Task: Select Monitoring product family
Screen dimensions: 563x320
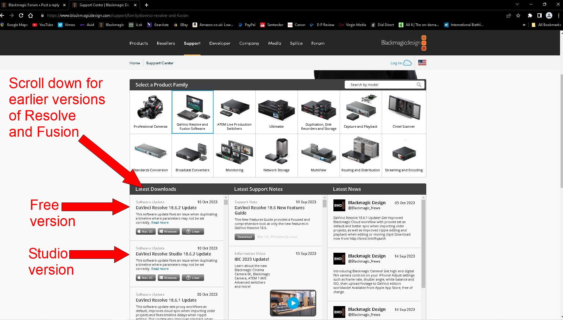Action: coord(234,156)
